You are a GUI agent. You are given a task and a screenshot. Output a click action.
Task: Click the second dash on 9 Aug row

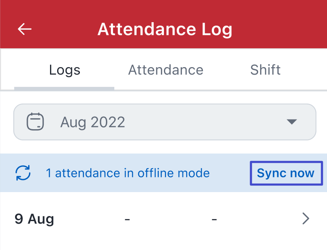[x=214, y=219]
